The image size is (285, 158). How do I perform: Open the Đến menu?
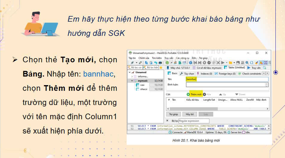[194, 58]
